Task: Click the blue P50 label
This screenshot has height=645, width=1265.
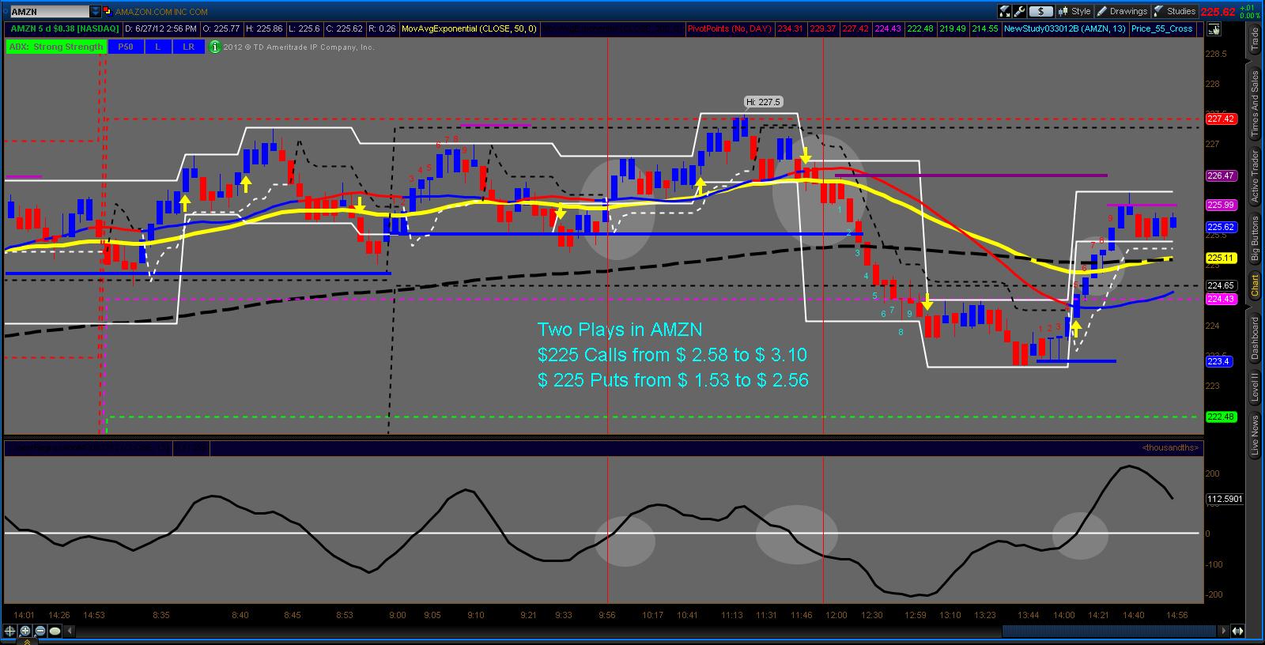Action: (125, 47)
